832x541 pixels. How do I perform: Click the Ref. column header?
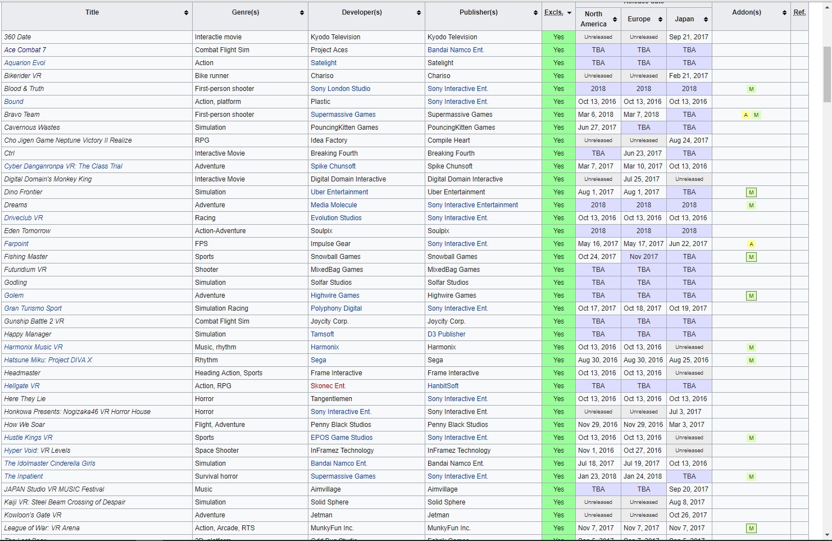[x=799, y=12]
